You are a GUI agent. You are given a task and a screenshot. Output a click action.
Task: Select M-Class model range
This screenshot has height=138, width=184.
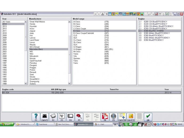105,52
